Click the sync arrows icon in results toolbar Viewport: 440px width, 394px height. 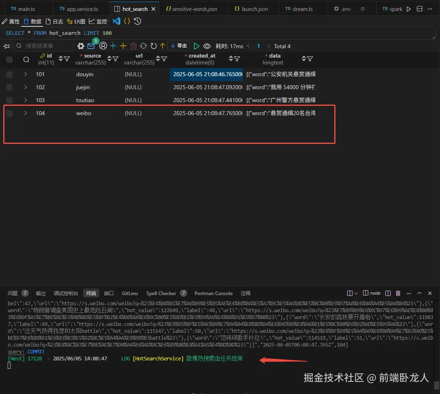pos(143,46)
